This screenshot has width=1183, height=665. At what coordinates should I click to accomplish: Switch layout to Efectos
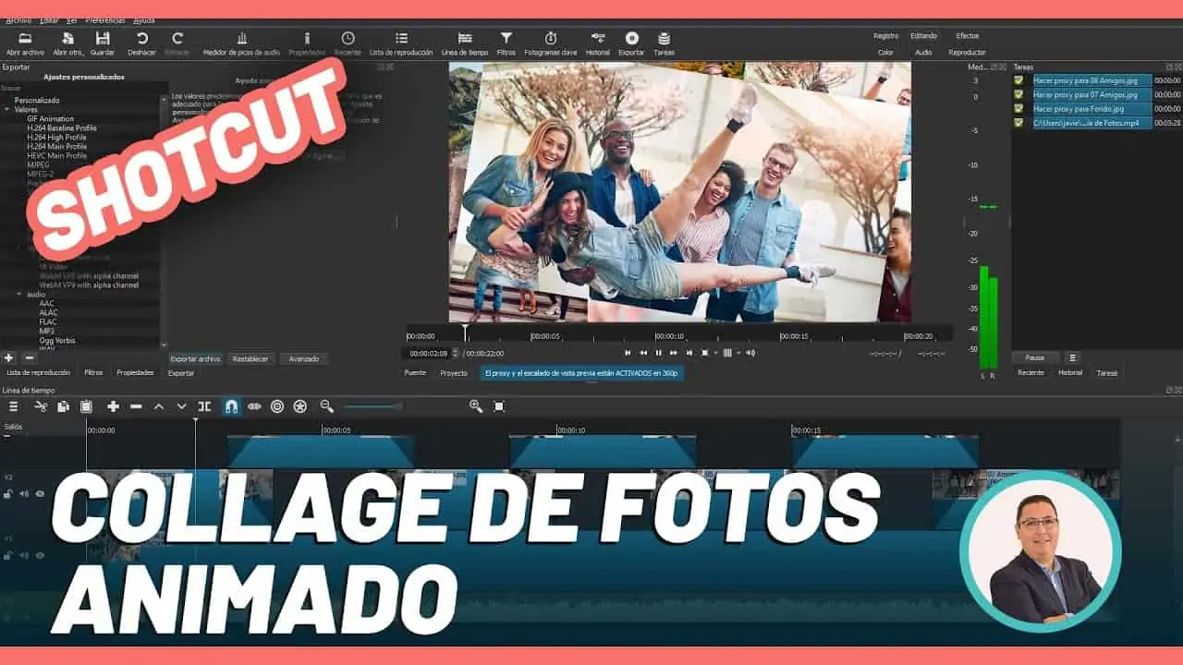tap(968, 36)
